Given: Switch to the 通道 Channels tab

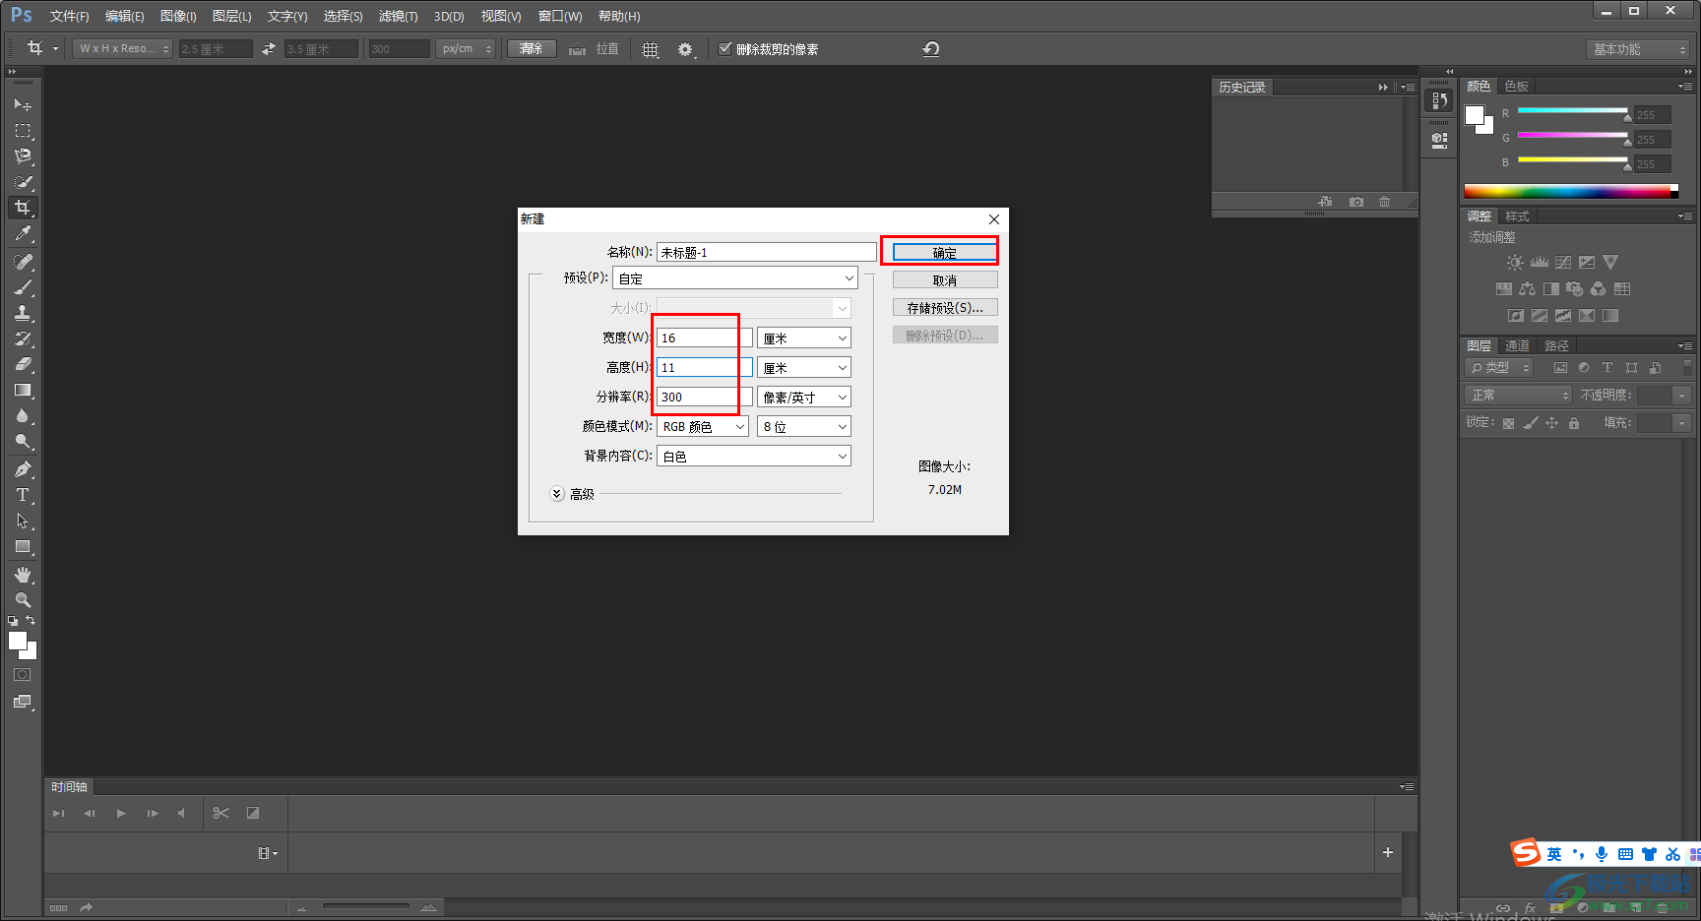Looking at the screenshot, I should click(x=1517, y=345).
